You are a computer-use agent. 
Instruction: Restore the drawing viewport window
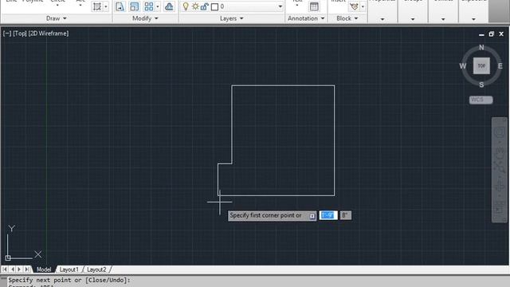(491, 33)
